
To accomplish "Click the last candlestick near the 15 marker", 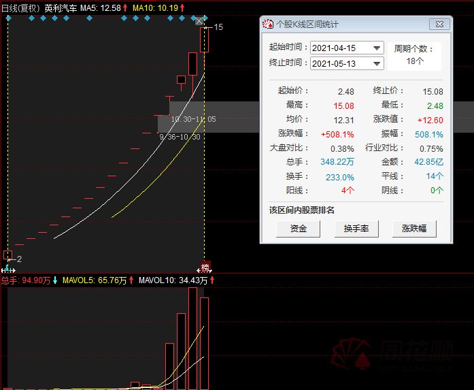I will (204, 39).
